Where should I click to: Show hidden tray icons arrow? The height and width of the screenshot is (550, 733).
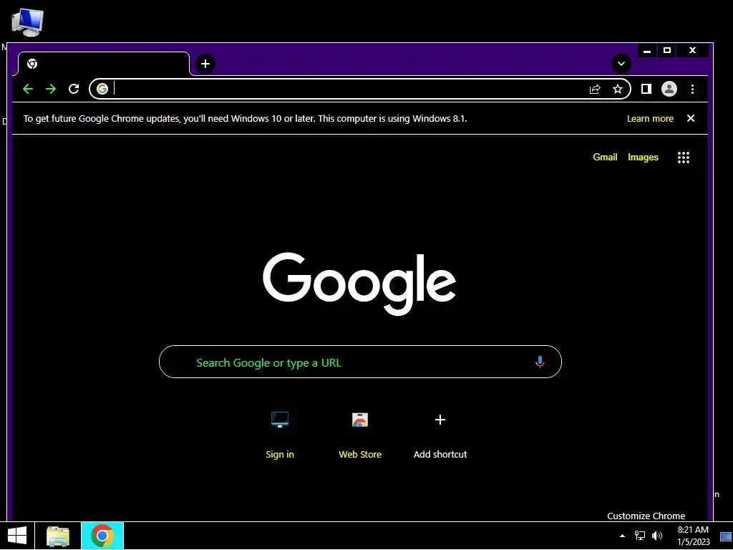coord(622,536)
